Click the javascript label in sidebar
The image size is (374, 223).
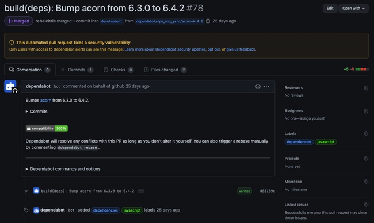tap(326, 142)
